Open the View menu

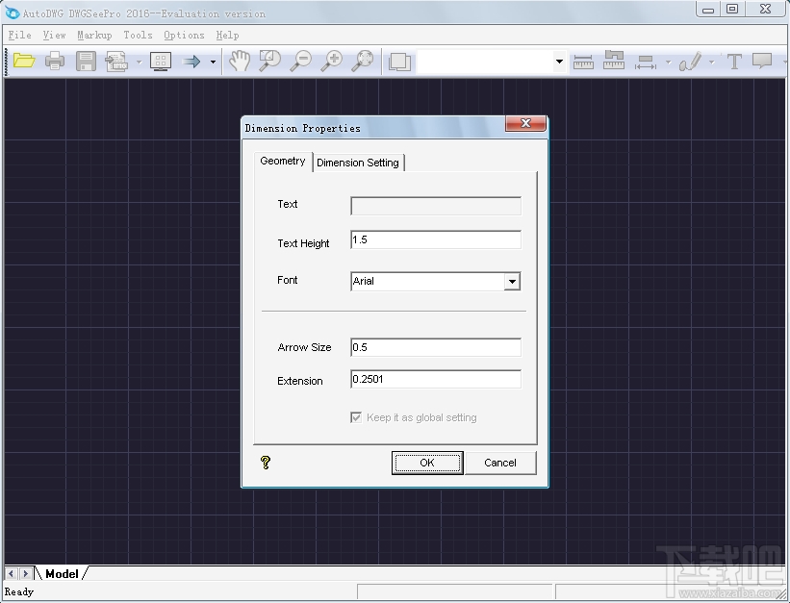tap(54, 36)
